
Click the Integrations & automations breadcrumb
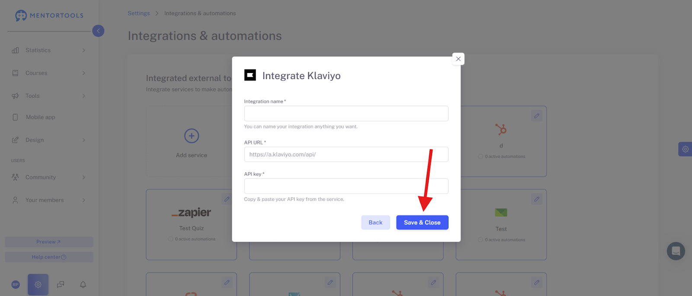(200, 13)
